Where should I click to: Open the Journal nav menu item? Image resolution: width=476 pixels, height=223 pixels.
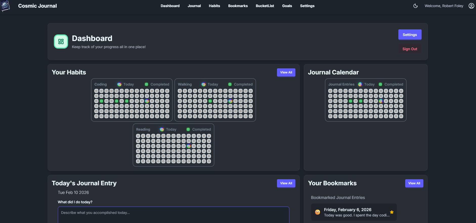tap(194, 6)
